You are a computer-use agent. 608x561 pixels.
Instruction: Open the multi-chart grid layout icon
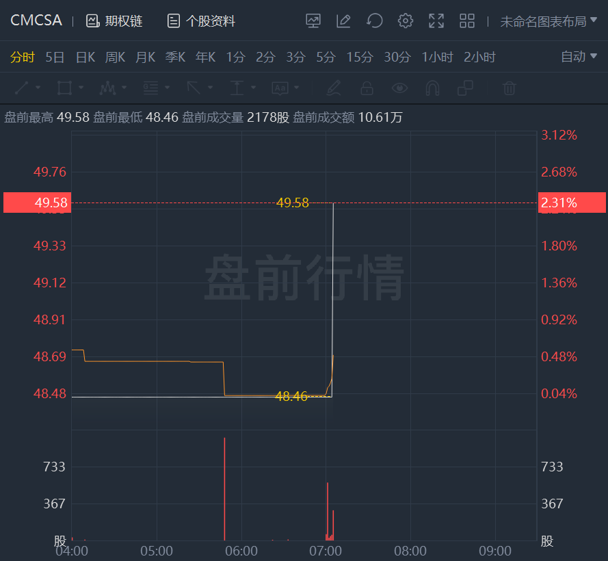pos(467,21)
